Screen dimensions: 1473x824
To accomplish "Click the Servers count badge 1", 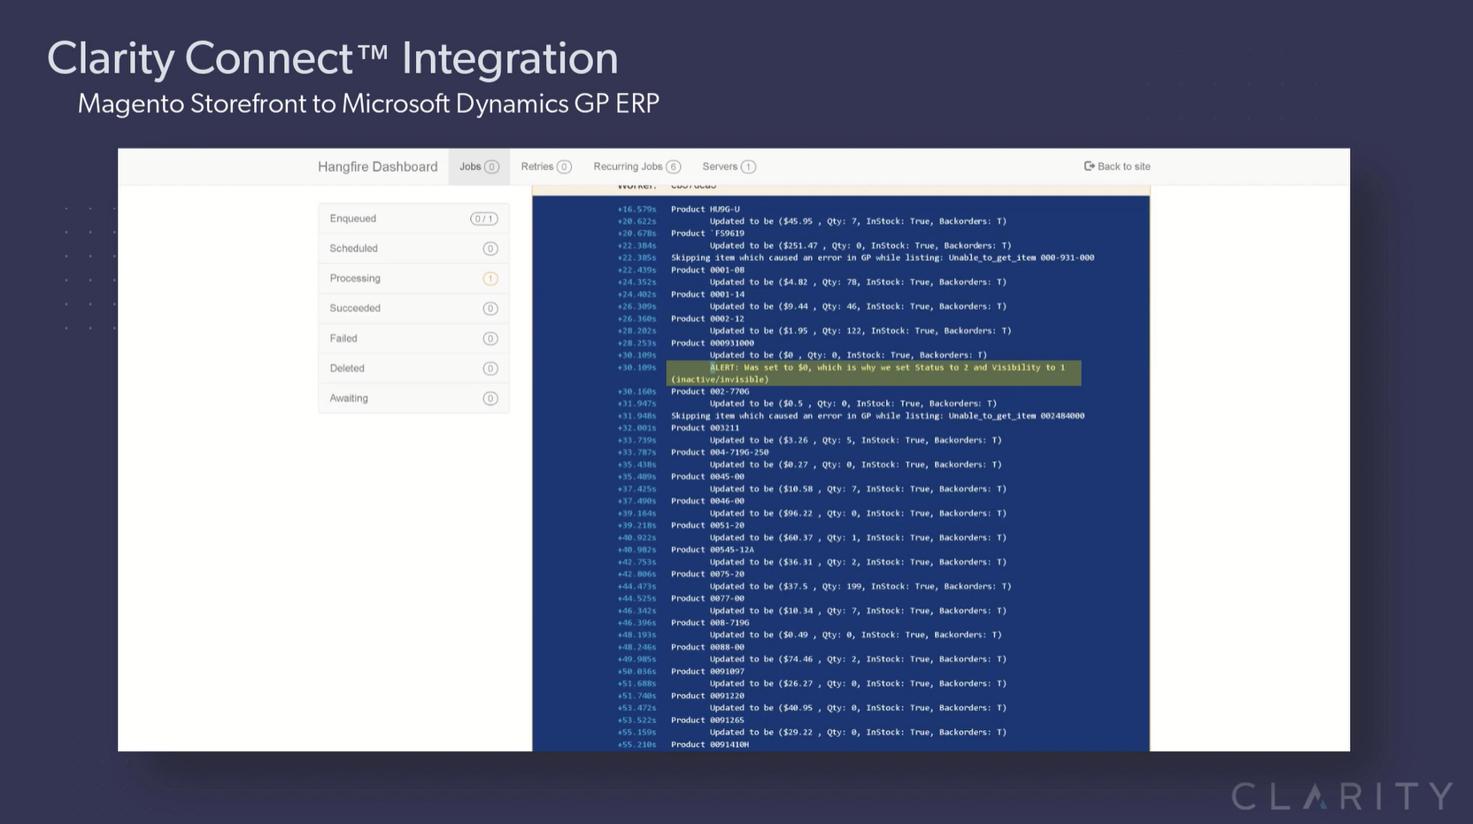I will click(x=748, y=166).
